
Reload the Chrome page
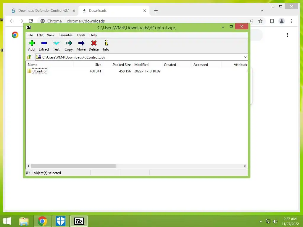[31, 21]
